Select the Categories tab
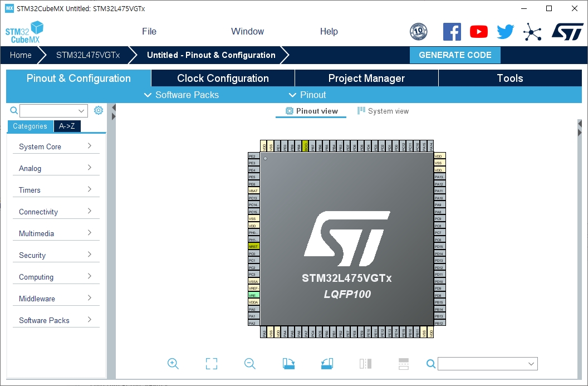The width and height of the screenshot is (588, 386). click(x=30, y=126)
